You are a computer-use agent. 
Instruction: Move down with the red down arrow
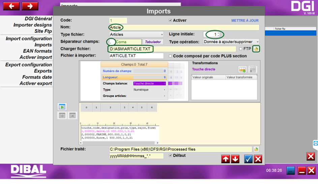coord(235,159)
